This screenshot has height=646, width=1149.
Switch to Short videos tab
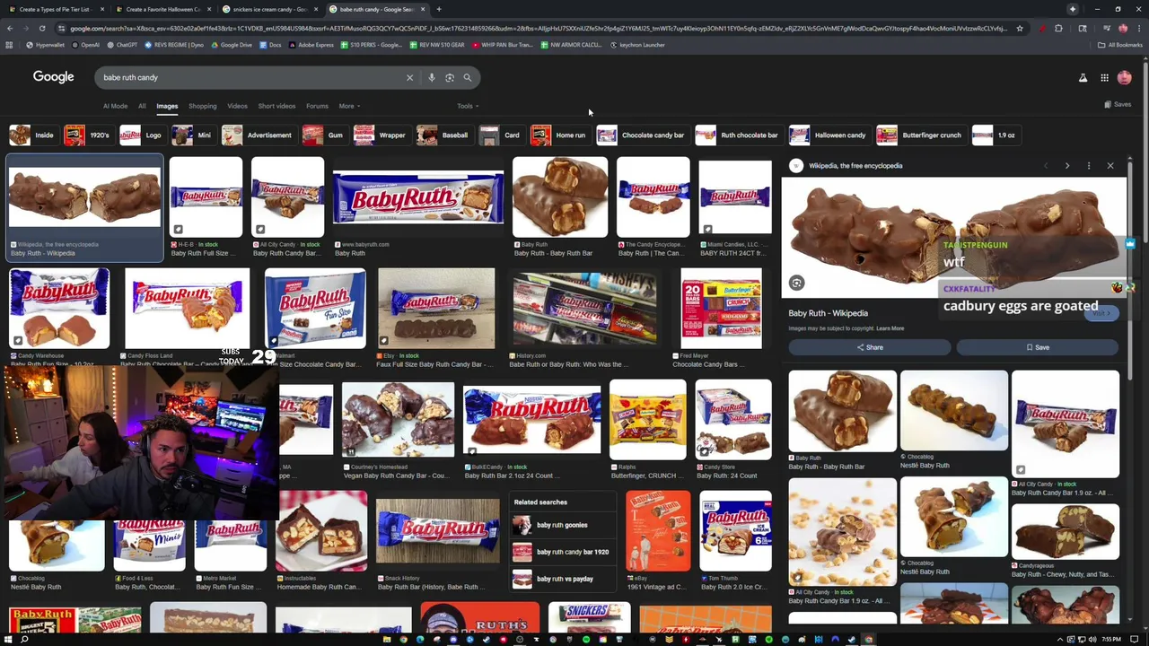coord(276,106)
